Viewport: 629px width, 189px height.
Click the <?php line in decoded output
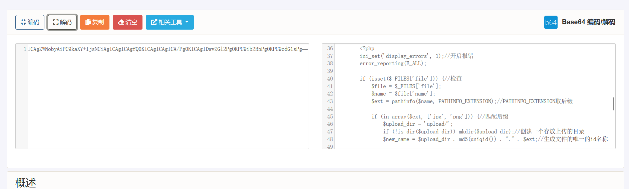pos(367,49)
